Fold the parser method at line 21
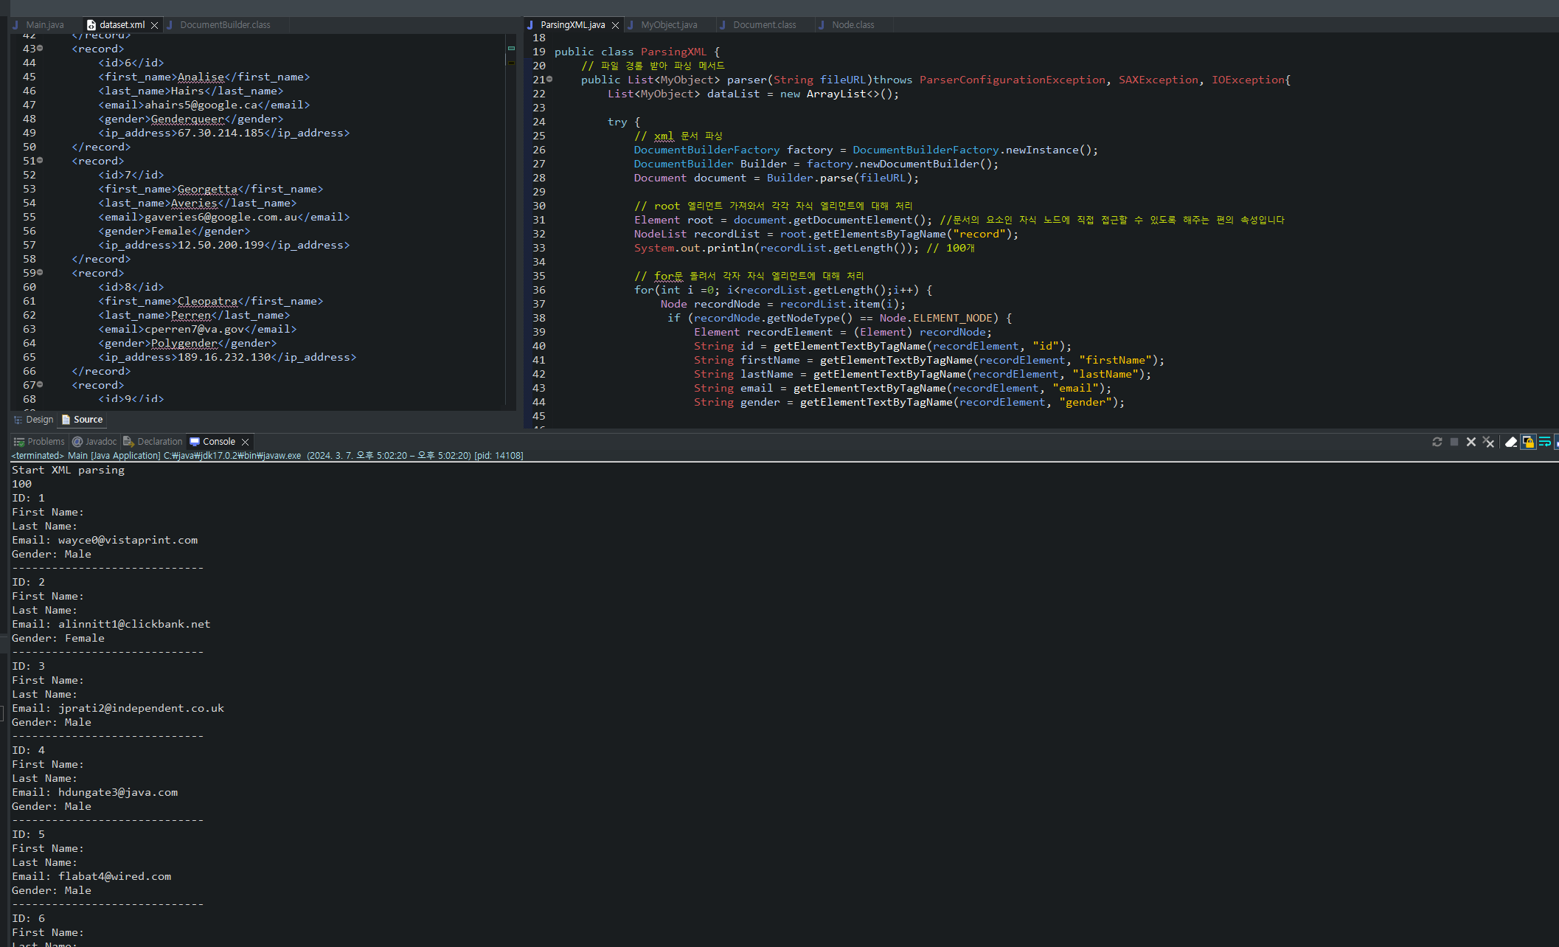The image size is (1559, 947). [x=549, y=80]
